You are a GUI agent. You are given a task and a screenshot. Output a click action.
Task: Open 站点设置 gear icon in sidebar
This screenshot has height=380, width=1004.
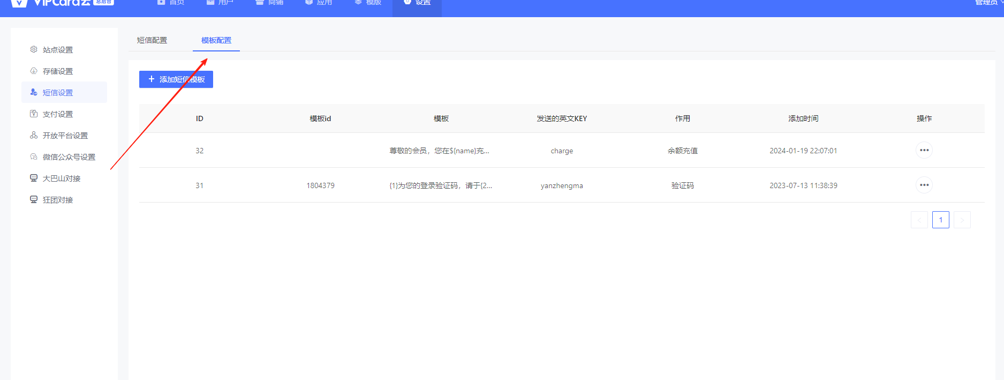34,49
